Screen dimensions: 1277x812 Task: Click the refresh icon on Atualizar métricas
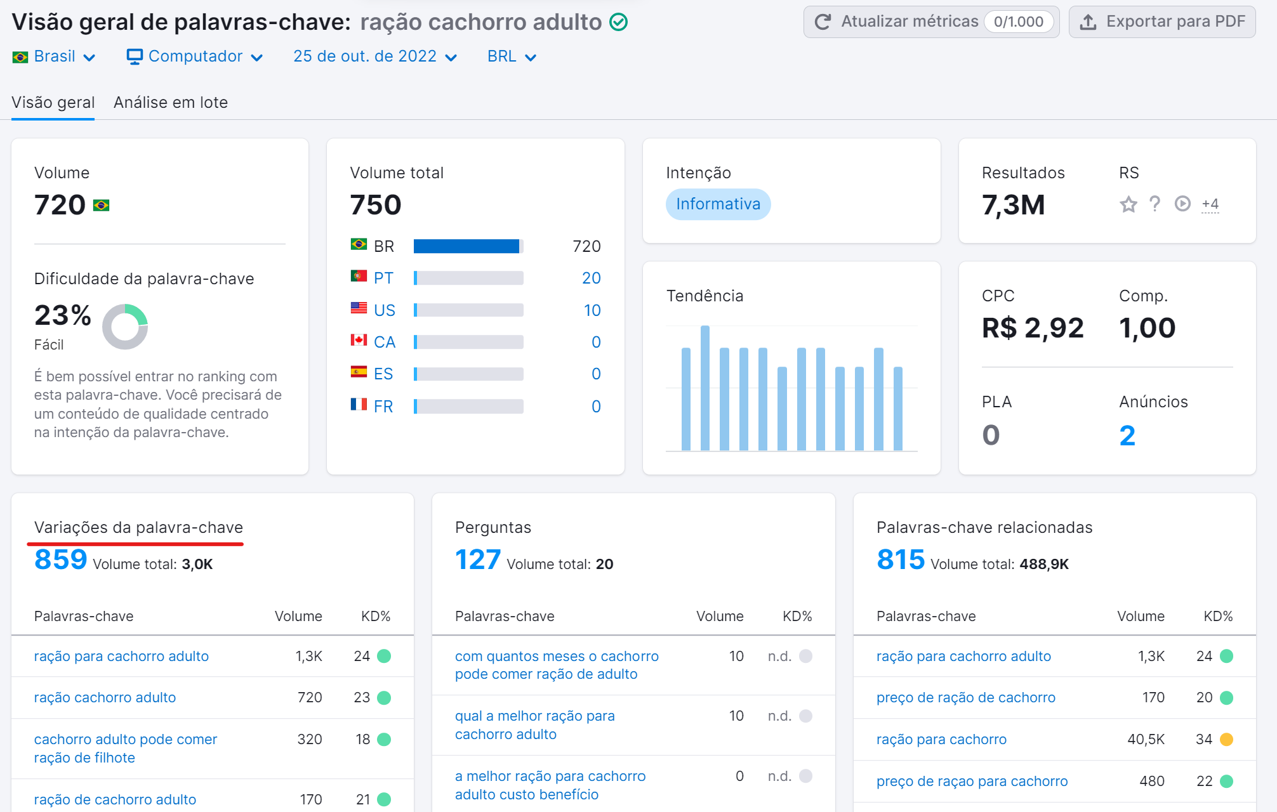tap(823, 20)
